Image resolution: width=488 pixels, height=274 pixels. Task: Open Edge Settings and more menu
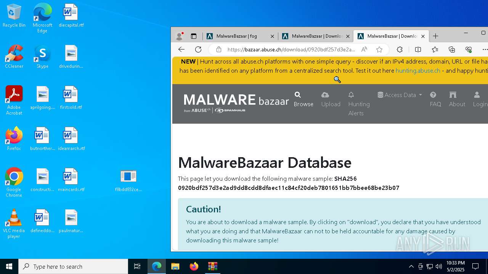tap(485, 49)
